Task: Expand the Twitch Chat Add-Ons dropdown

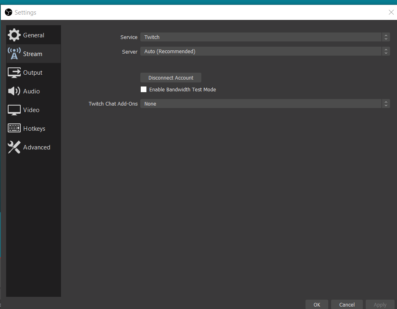Action: (x=265, y=104)
